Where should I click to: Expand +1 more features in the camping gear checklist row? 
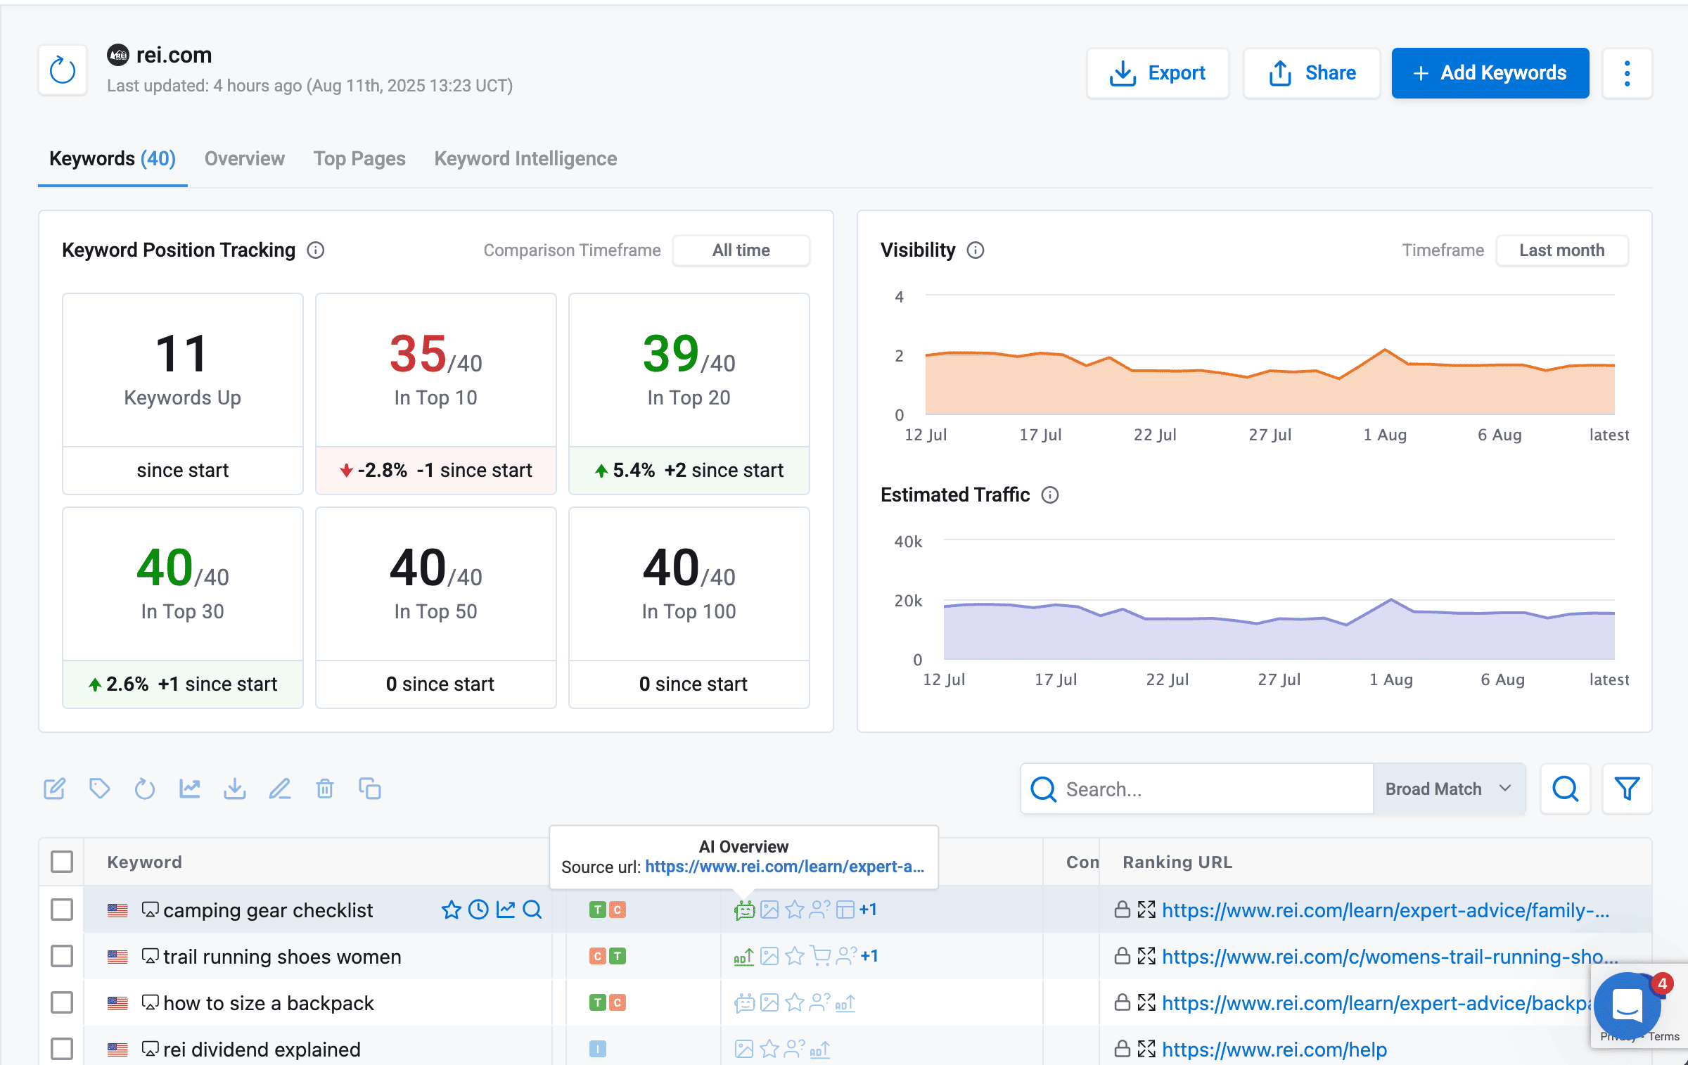(868, 910)
